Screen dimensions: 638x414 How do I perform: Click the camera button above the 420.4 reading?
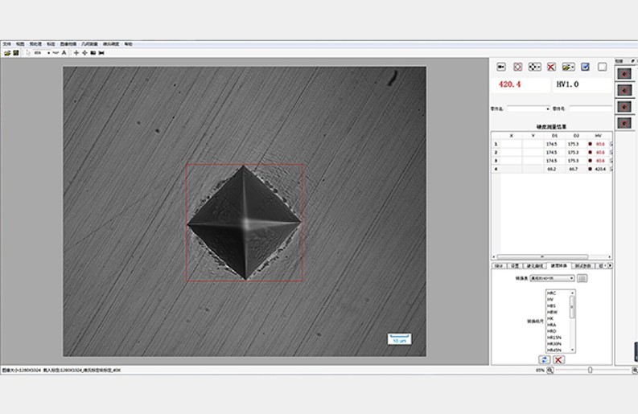click(501, 67)
